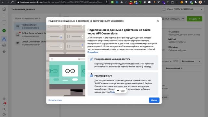The height and width of the screenshot is (117, 208).
Task: Expand more content with the Ещё button
Action: coord(121,91)
